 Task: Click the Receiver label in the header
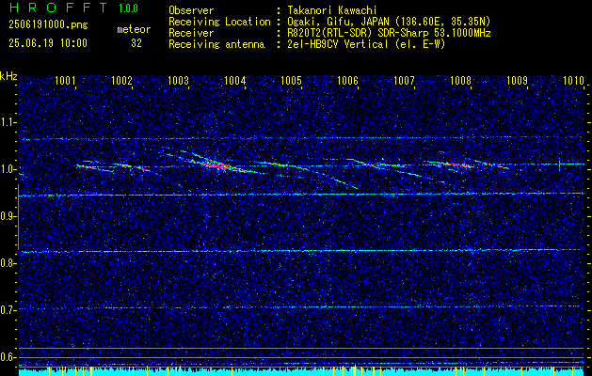[191, 33]
